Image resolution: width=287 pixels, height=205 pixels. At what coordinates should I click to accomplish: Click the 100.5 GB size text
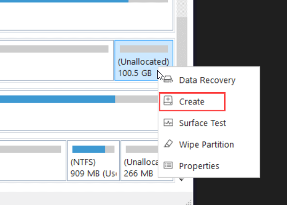point(135,73)
